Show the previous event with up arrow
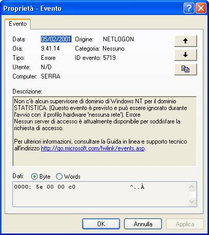 [x=186, y=41]
